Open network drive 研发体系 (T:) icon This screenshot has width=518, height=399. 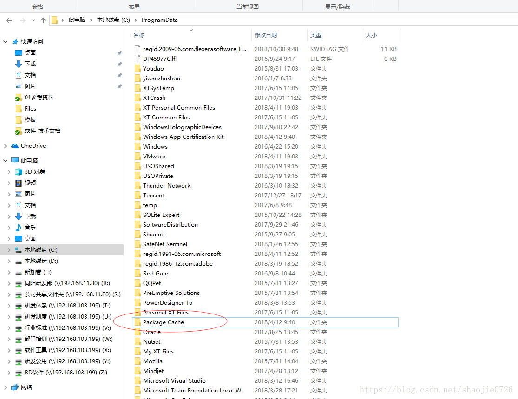tap(19, 306)
